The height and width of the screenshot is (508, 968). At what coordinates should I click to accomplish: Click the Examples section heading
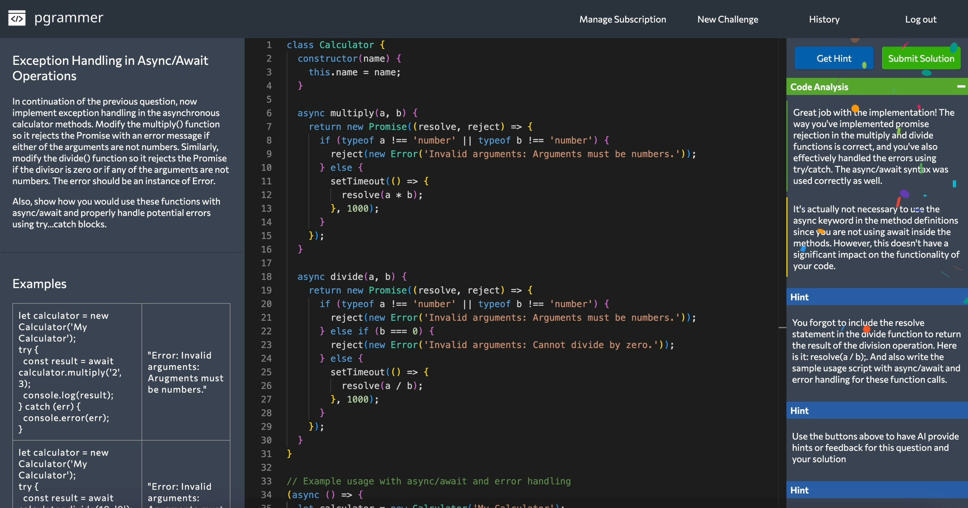coord(39,284)
